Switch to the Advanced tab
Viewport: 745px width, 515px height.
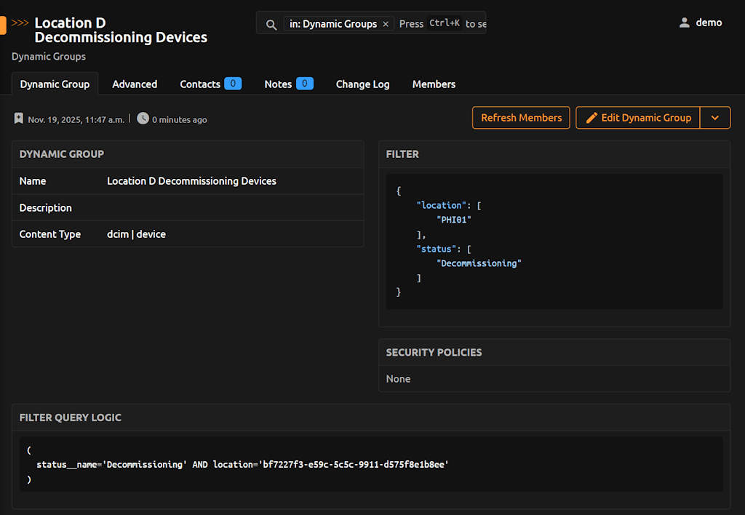click(x=135, y=84)
